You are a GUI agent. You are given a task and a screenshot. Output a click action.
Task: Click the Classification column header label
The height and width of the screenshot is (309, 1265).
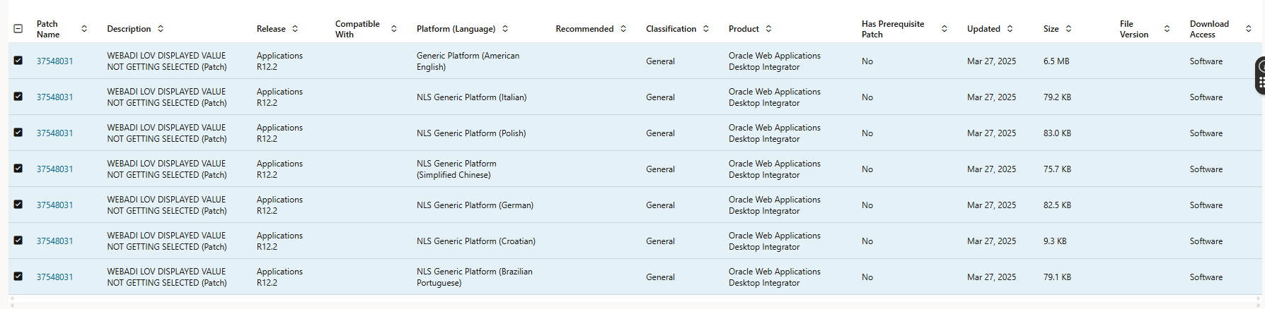(671, 29)
